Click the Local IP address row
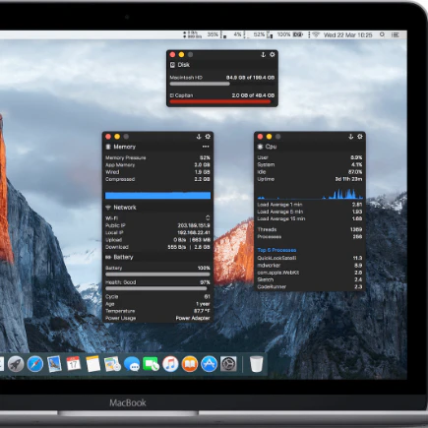The width and height of the screenshot is (428, 428). (x=157, y=233)
